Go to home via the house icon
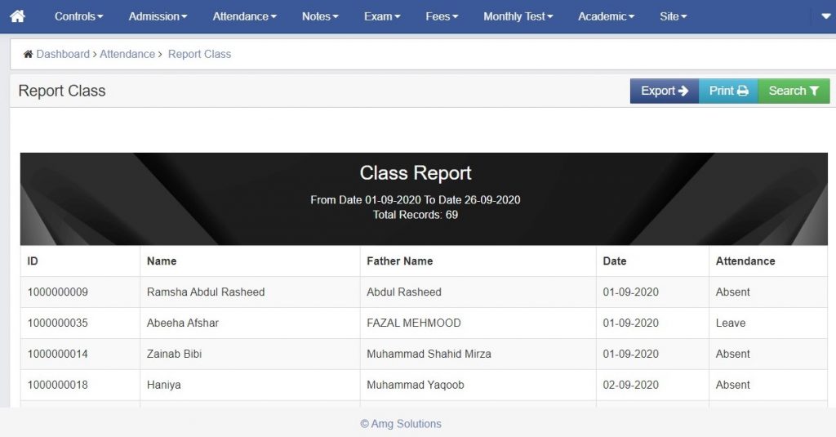This screenshot has height=437, width=836. pos(18,16)
